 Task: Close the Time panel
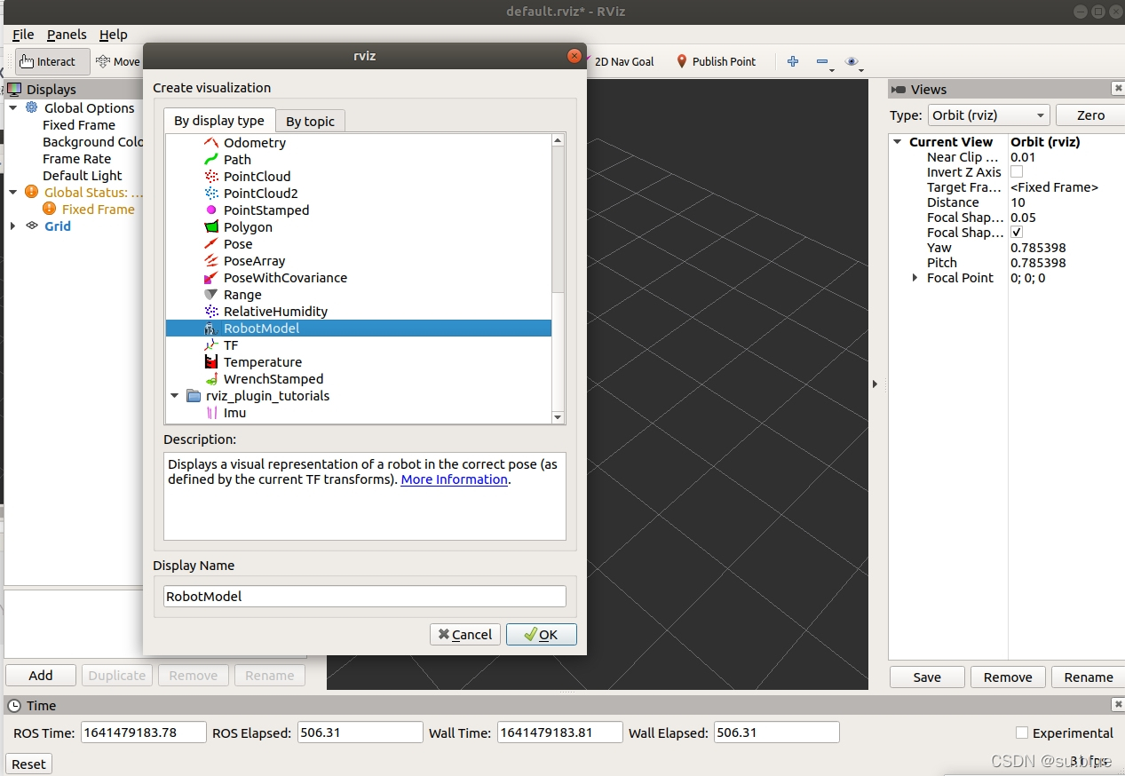1118,705
